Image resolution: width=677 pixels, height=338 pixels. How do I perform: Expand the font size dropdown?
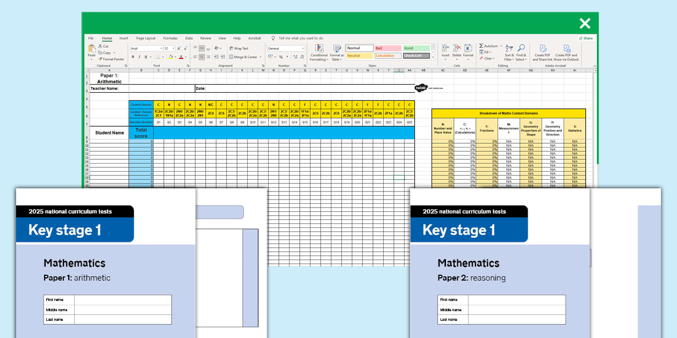pyautogui.click(x=172, y=49)
